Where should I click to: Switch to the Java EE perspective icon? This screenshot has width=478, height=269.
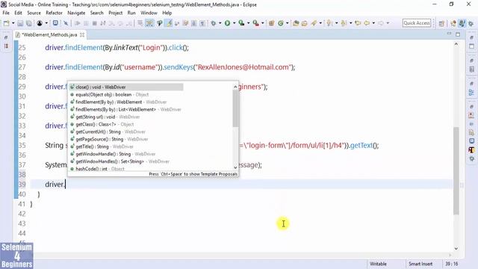point(453,23)
